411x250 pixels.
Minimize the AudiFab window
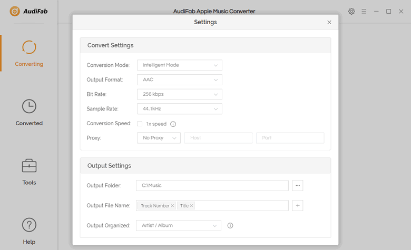click(376, 11)
